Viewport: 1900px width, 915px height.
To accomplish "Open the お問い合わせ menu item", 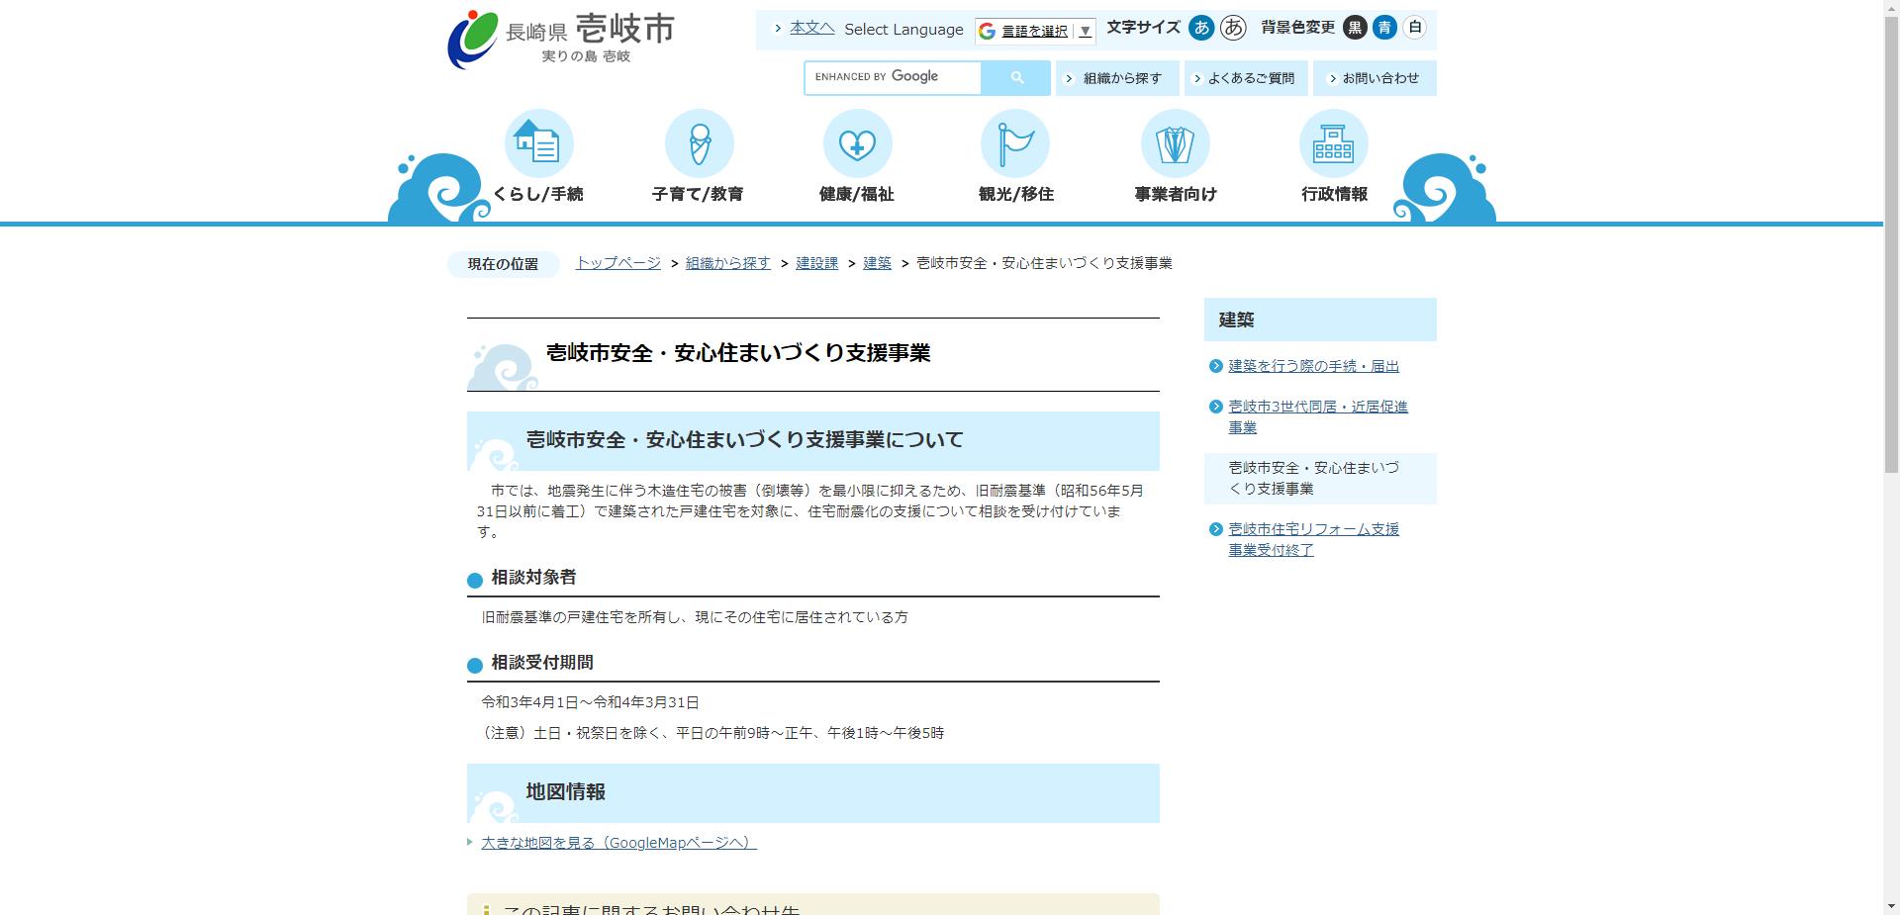I will pos(1375,77).
